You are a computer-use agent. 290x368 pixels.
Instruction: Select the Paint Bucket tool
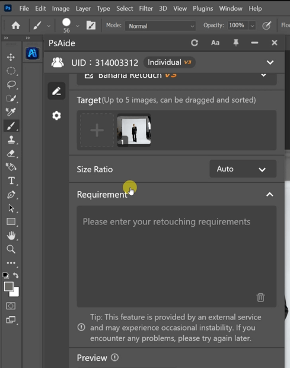11,167
